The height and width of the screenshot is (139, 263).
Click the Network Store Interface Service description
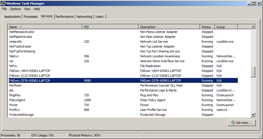coord(162,61)
